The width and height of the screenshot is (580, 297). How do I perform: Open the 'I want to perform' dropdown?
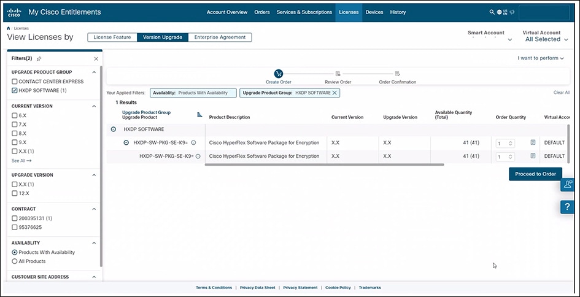point(541,58)
